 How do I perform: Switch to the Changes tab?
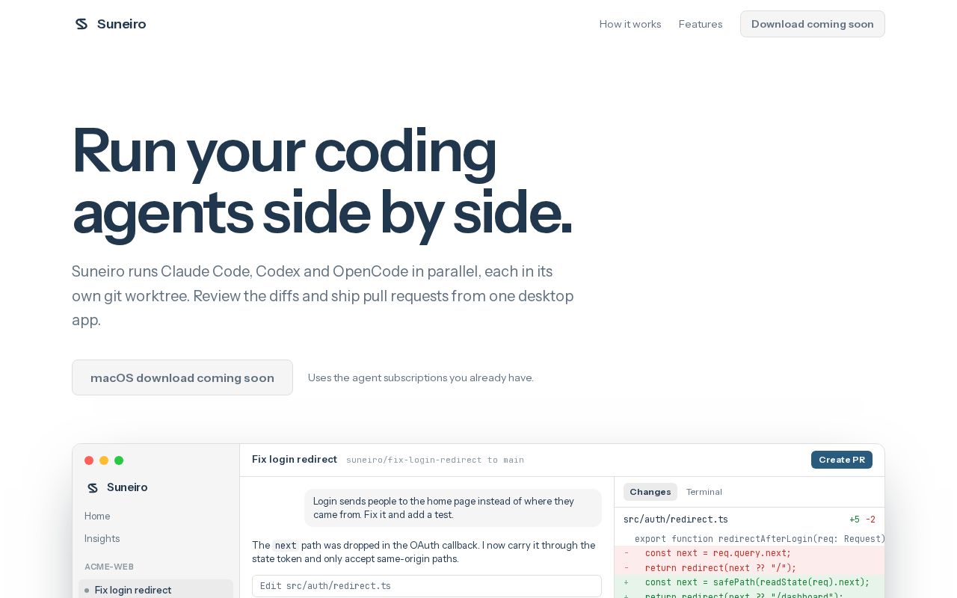(650, 492)
